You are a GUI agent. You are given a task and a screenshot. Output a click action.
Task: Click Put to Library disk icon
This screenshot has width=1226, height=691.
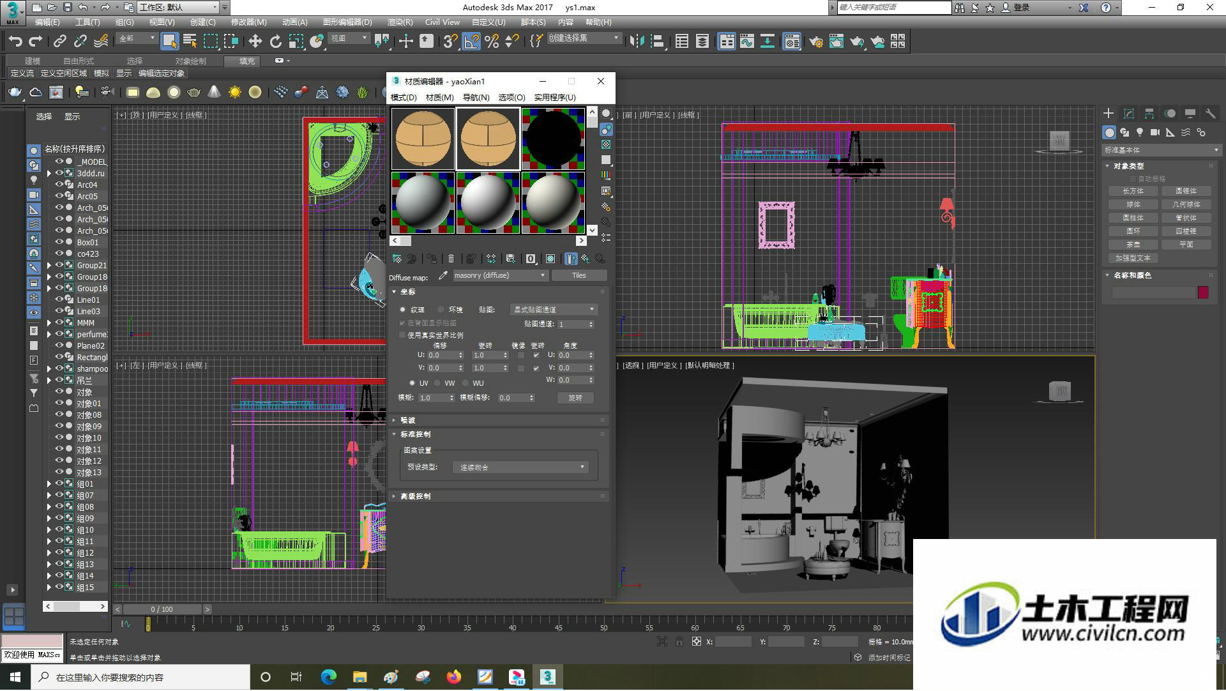click(510, 259)
